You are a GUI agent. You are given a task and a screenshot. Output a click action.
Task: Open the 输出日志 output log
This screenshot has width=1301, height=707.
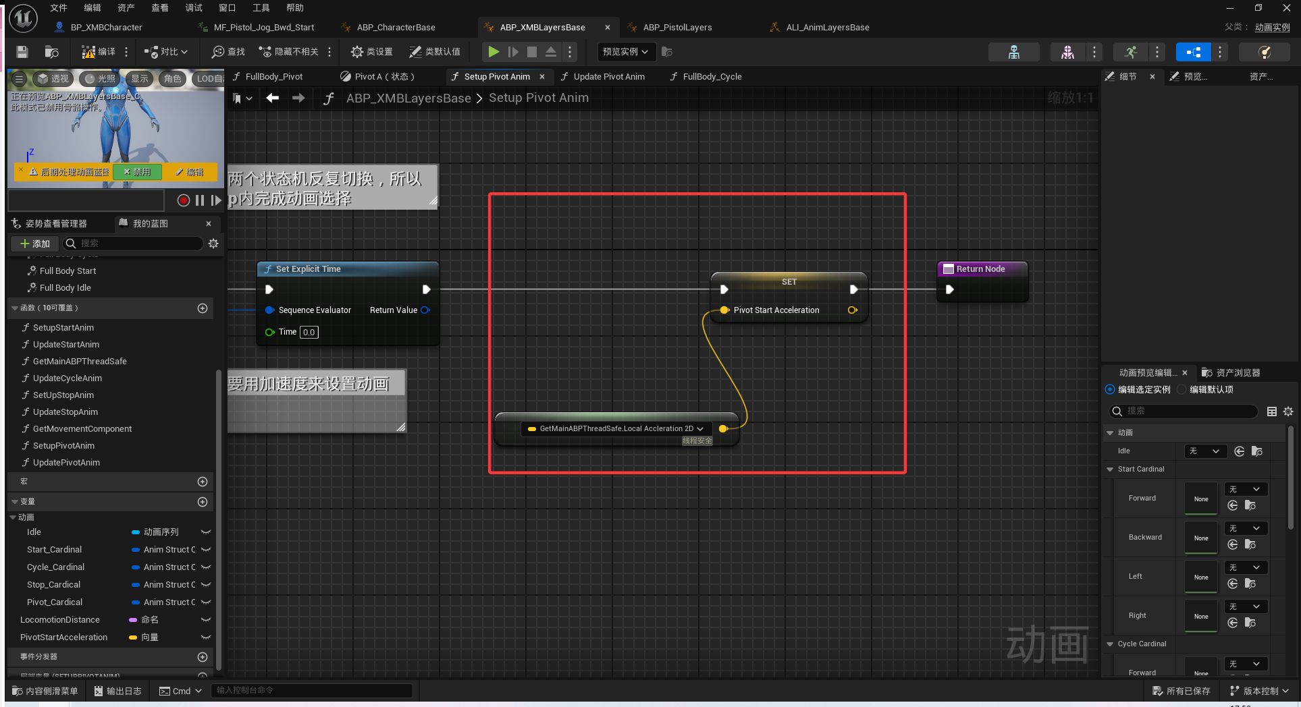118,691
